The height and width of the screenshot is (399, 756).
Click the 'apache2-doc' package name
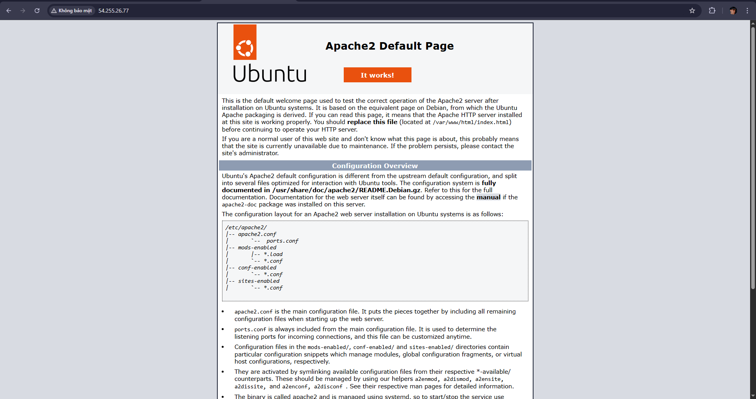pos(239,205)
